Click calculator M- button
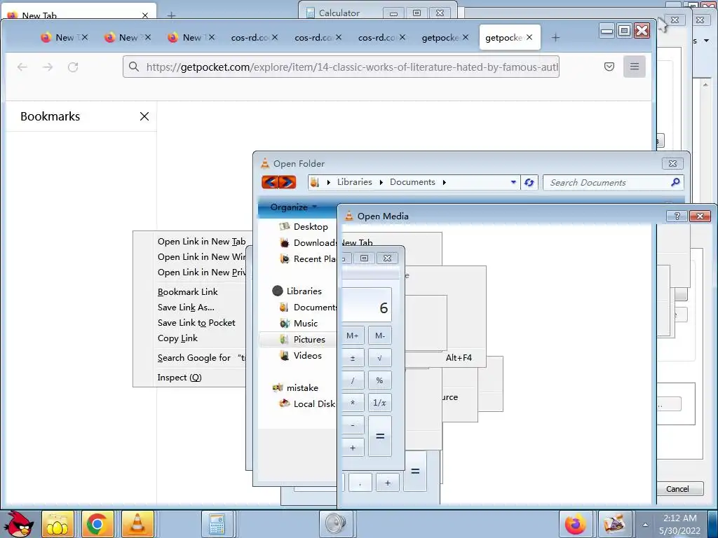Screen dimensions: 718x538 pos(380,336)
